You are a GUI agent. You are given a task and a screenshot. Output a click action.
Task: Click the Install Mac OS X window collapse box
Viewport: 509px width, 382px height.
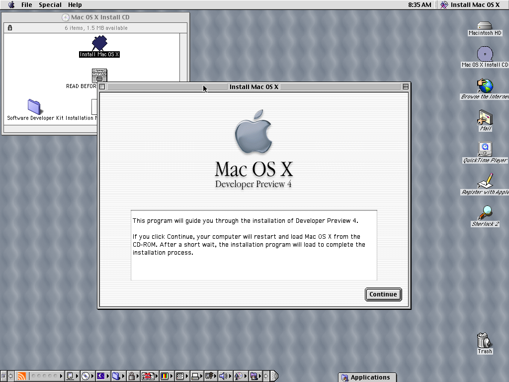click(406, 87)
